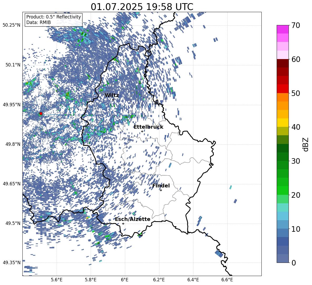The height and width of the screenshot is (285, 312).
Task: Click the yellow colorbar segment near 40
Action: coord(282,123)
